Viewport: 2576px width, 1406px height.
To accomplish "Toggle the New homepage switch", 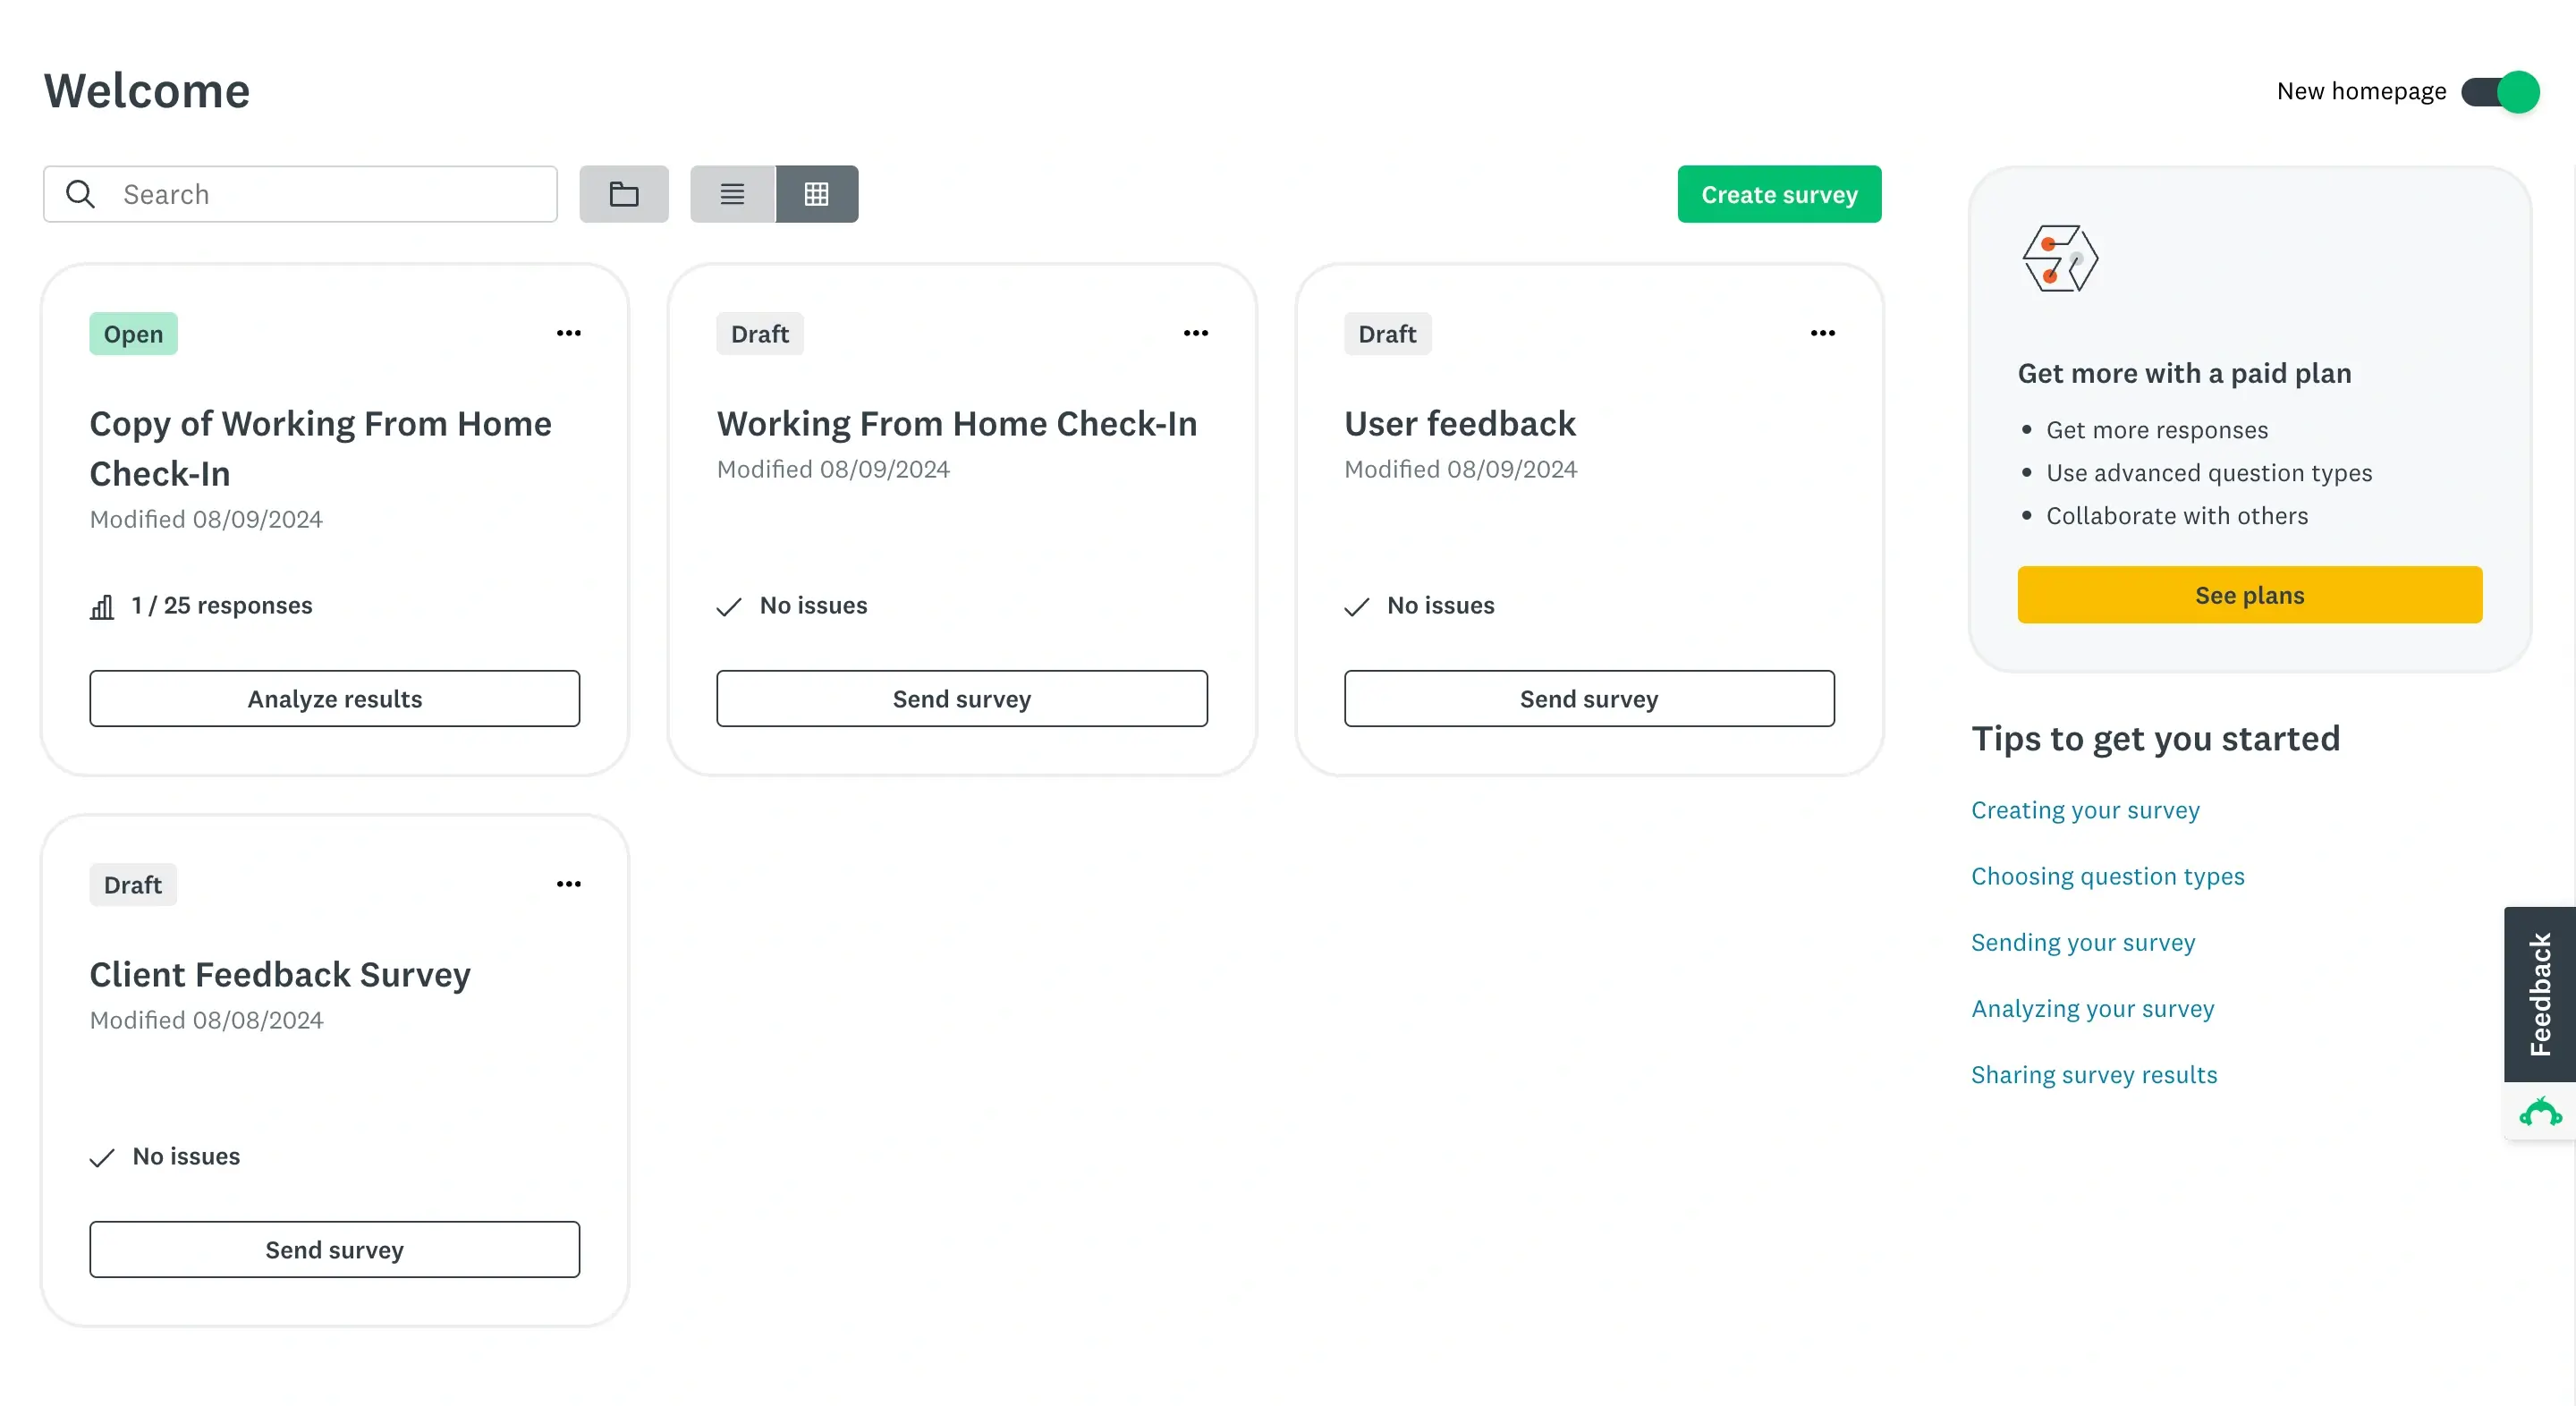I will pyautogui.click(x=2500, y=92).
